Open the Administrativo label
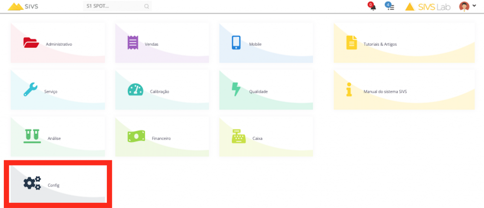The width and height of the screenshot is (484, 208). 59,44
